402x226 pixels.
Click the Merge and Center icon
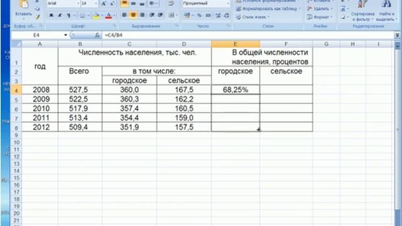pos(171,15)
